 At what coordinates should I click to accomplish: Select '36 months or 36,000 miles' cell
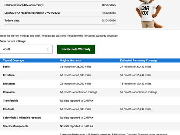pyautogui.click(x=76, y=67)
